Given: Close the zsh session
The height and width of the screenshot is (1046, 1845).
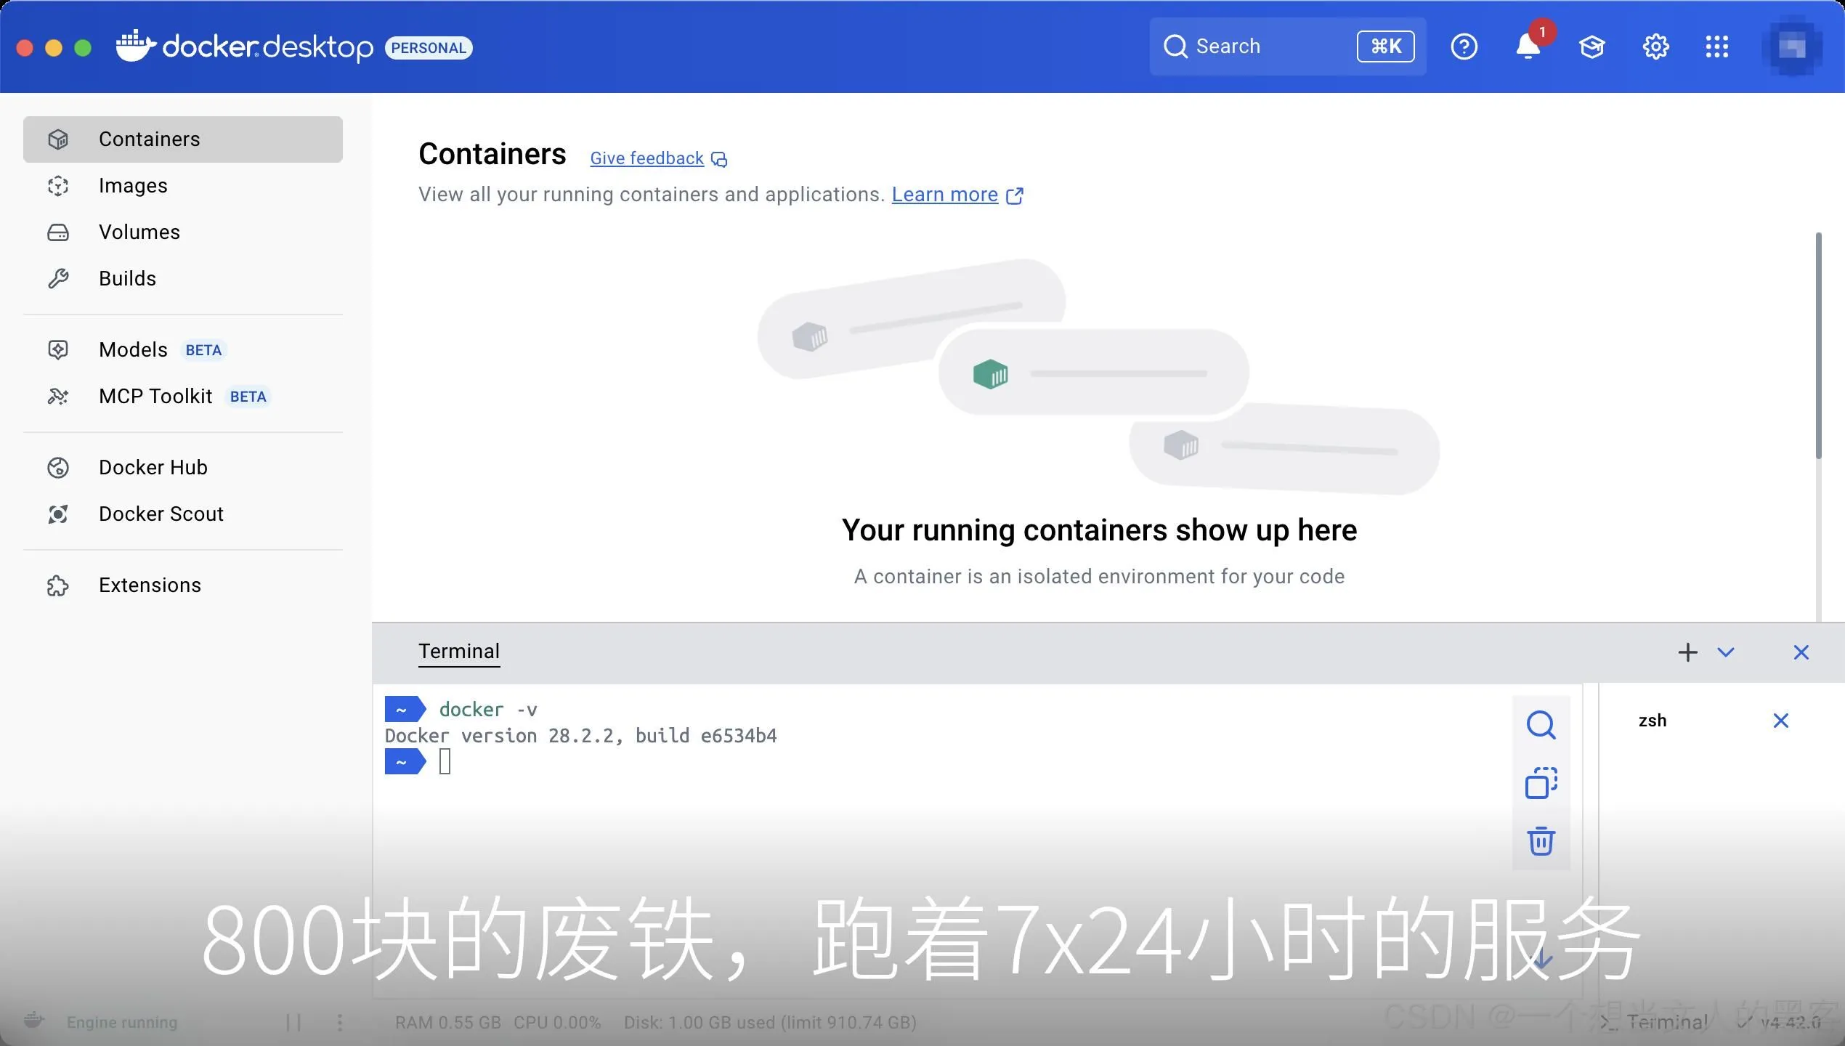Looking at the screenshot, I should coord(1780,721).
